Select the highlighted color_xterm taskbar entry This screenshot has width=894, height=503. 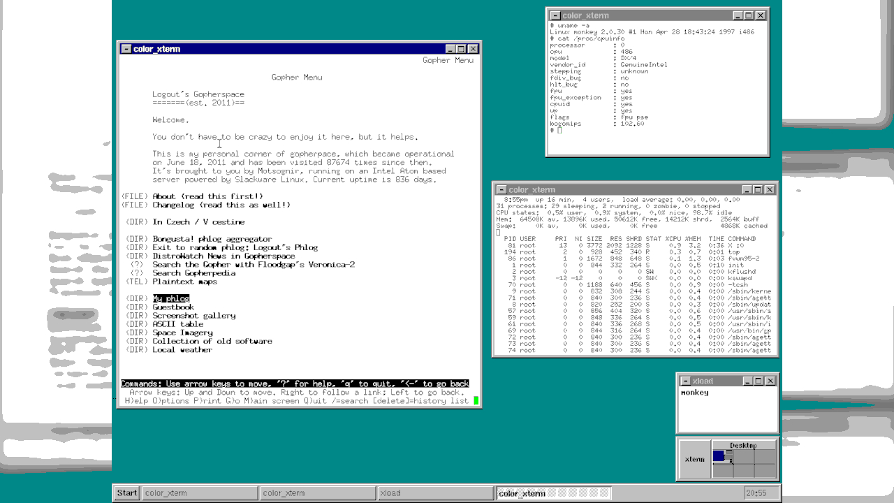pos(552,493)
